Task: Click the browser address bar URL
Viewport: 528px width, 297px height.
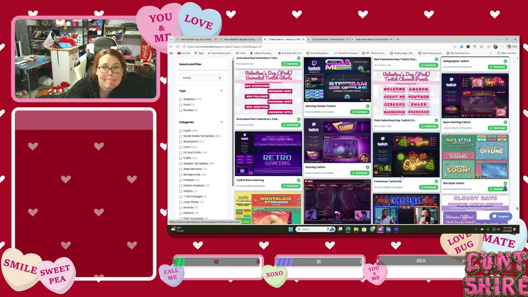Action: [224, 47]
